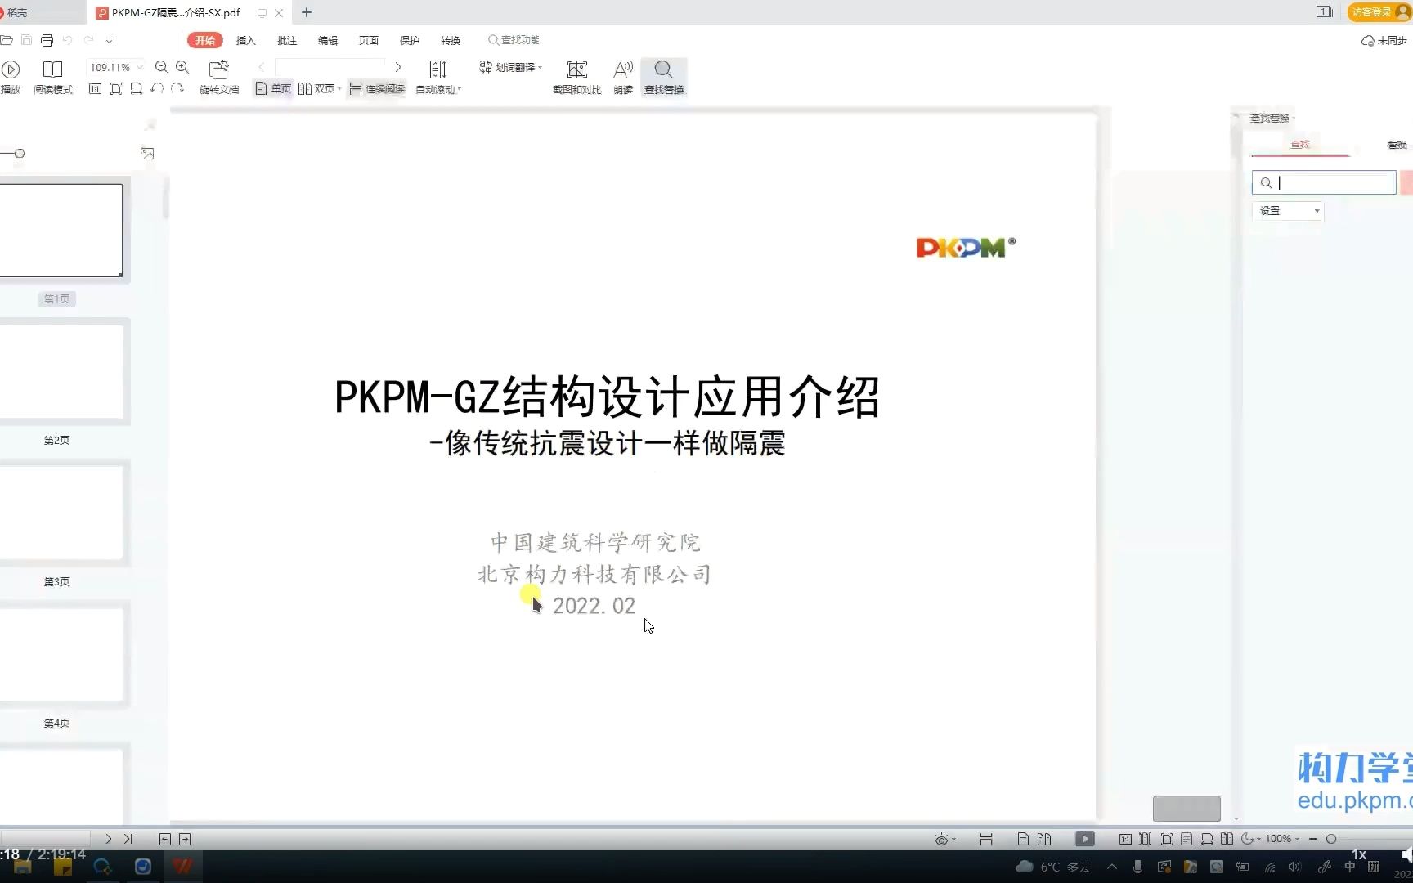Click the weather 6°C widget in taskbar

(x=1053, y=867)
